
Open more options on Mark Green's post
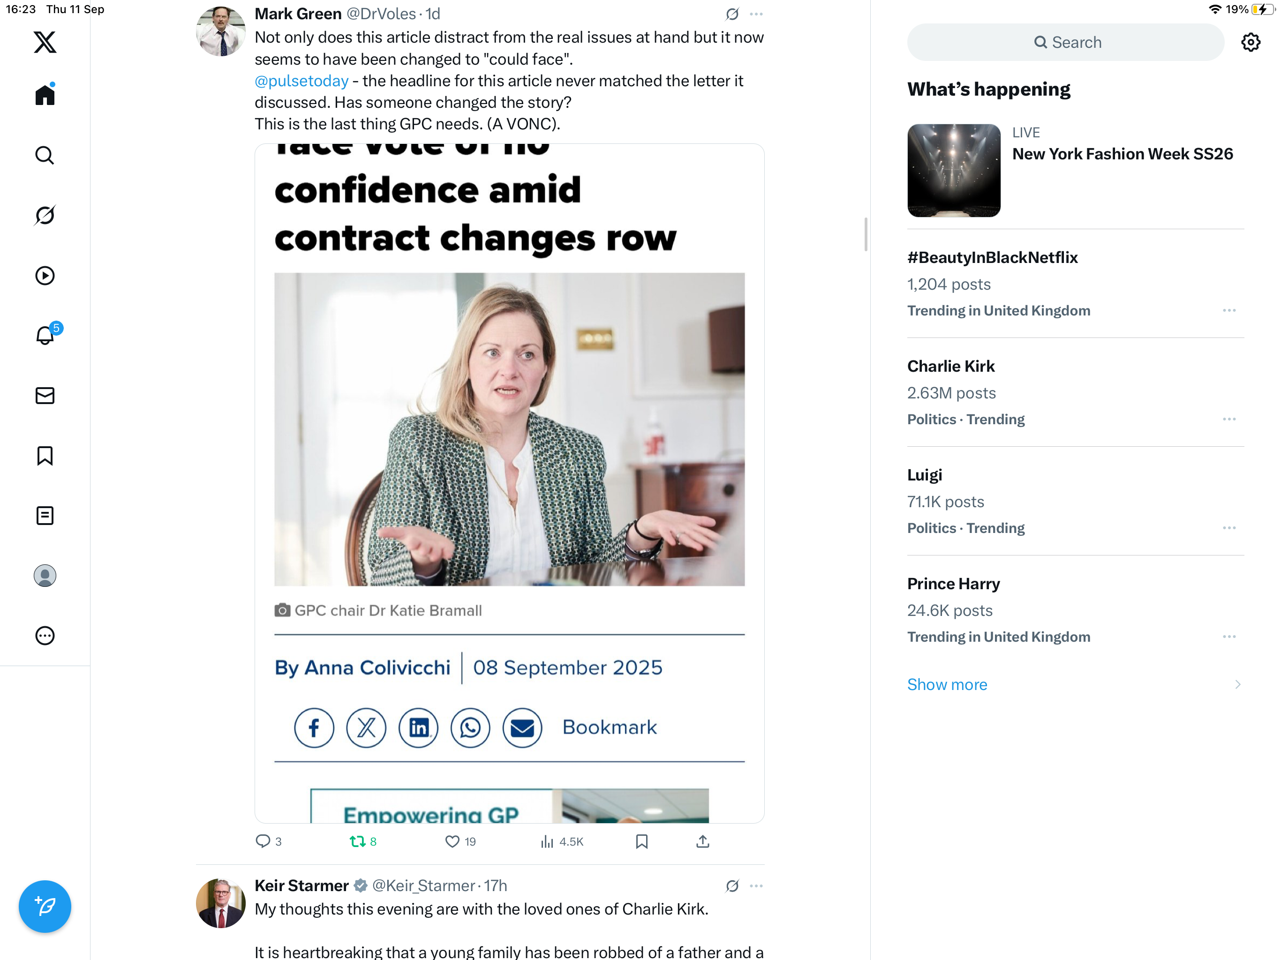click(756, 14)
